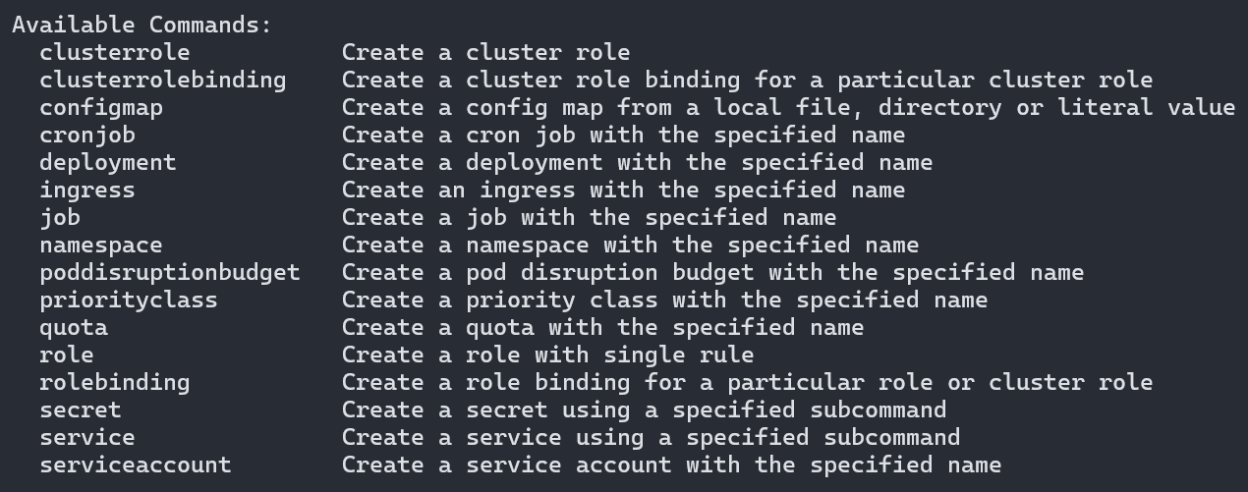The image size is (1248, 492).
Task: Click the configmap command name
Action: (100, 107)
